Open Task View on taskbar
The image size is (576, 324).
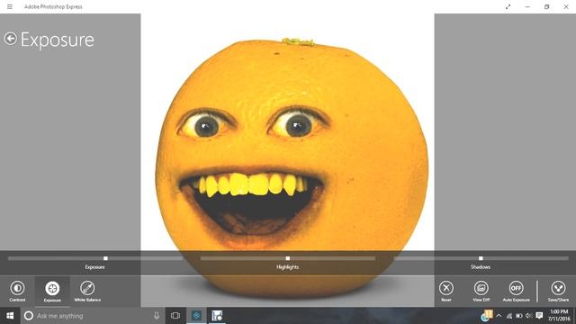click(175, 316)
